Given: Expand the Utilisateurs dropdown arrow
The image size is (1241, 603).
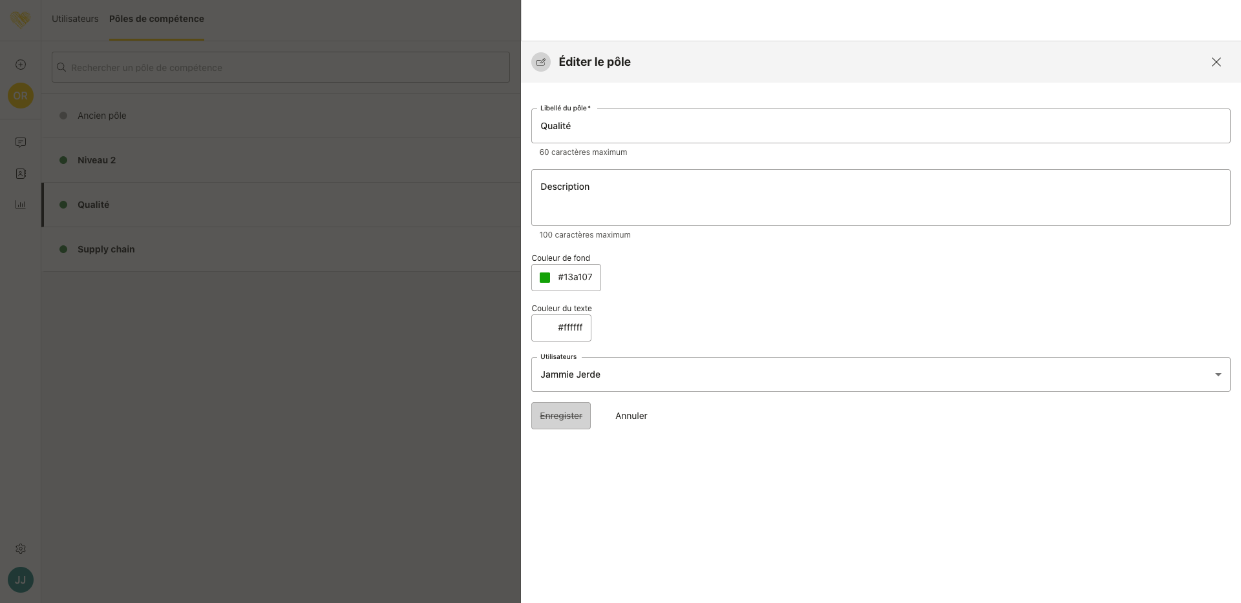Looking at the screenshot, I should (1218, 374).
